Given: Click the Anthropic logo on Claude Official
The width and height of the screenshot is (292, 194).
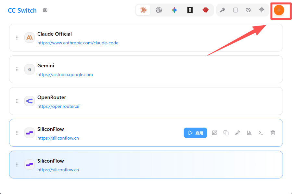Looking at the screenshot, I should tap(30, 38).
